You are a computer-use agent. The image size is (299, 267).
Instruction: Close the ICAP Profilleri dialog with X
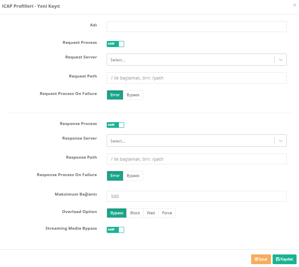[x=294, y=5]
